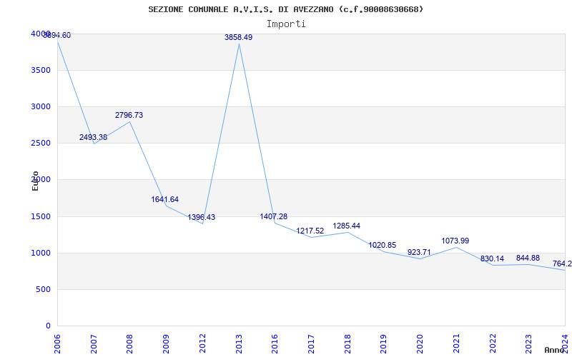Click the x-axis year 2021
The image size is (572, 357).
pos(456,343)
